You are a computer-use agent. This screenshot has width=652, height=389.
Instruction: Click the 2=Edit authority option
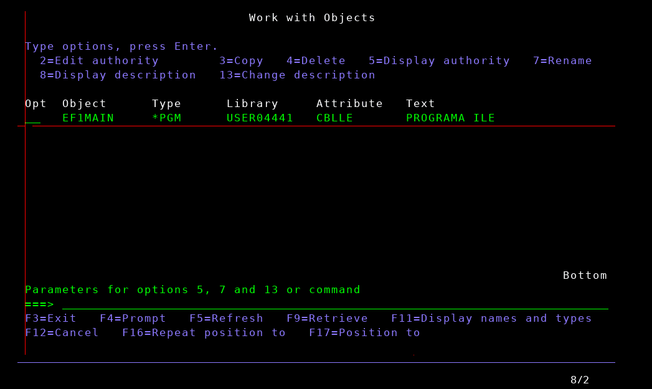coord(100,60)
